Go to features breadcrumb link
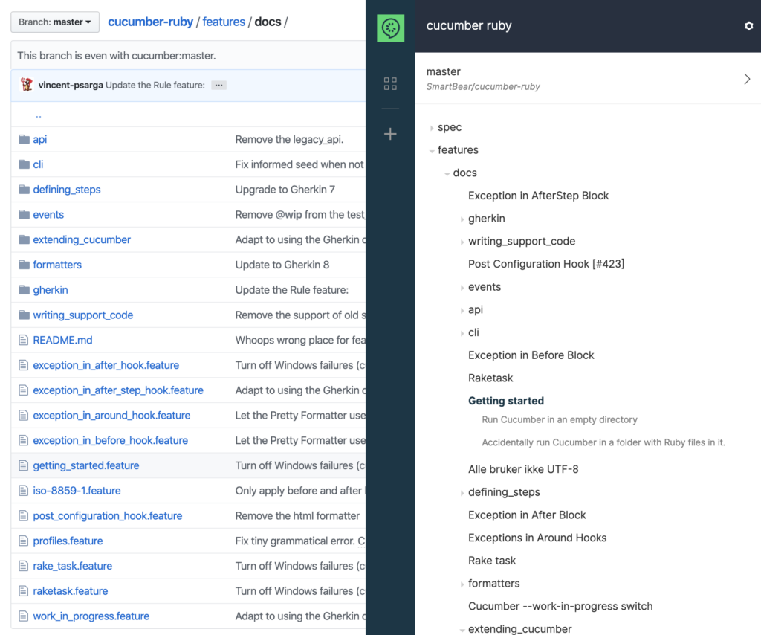 (224, 22)
